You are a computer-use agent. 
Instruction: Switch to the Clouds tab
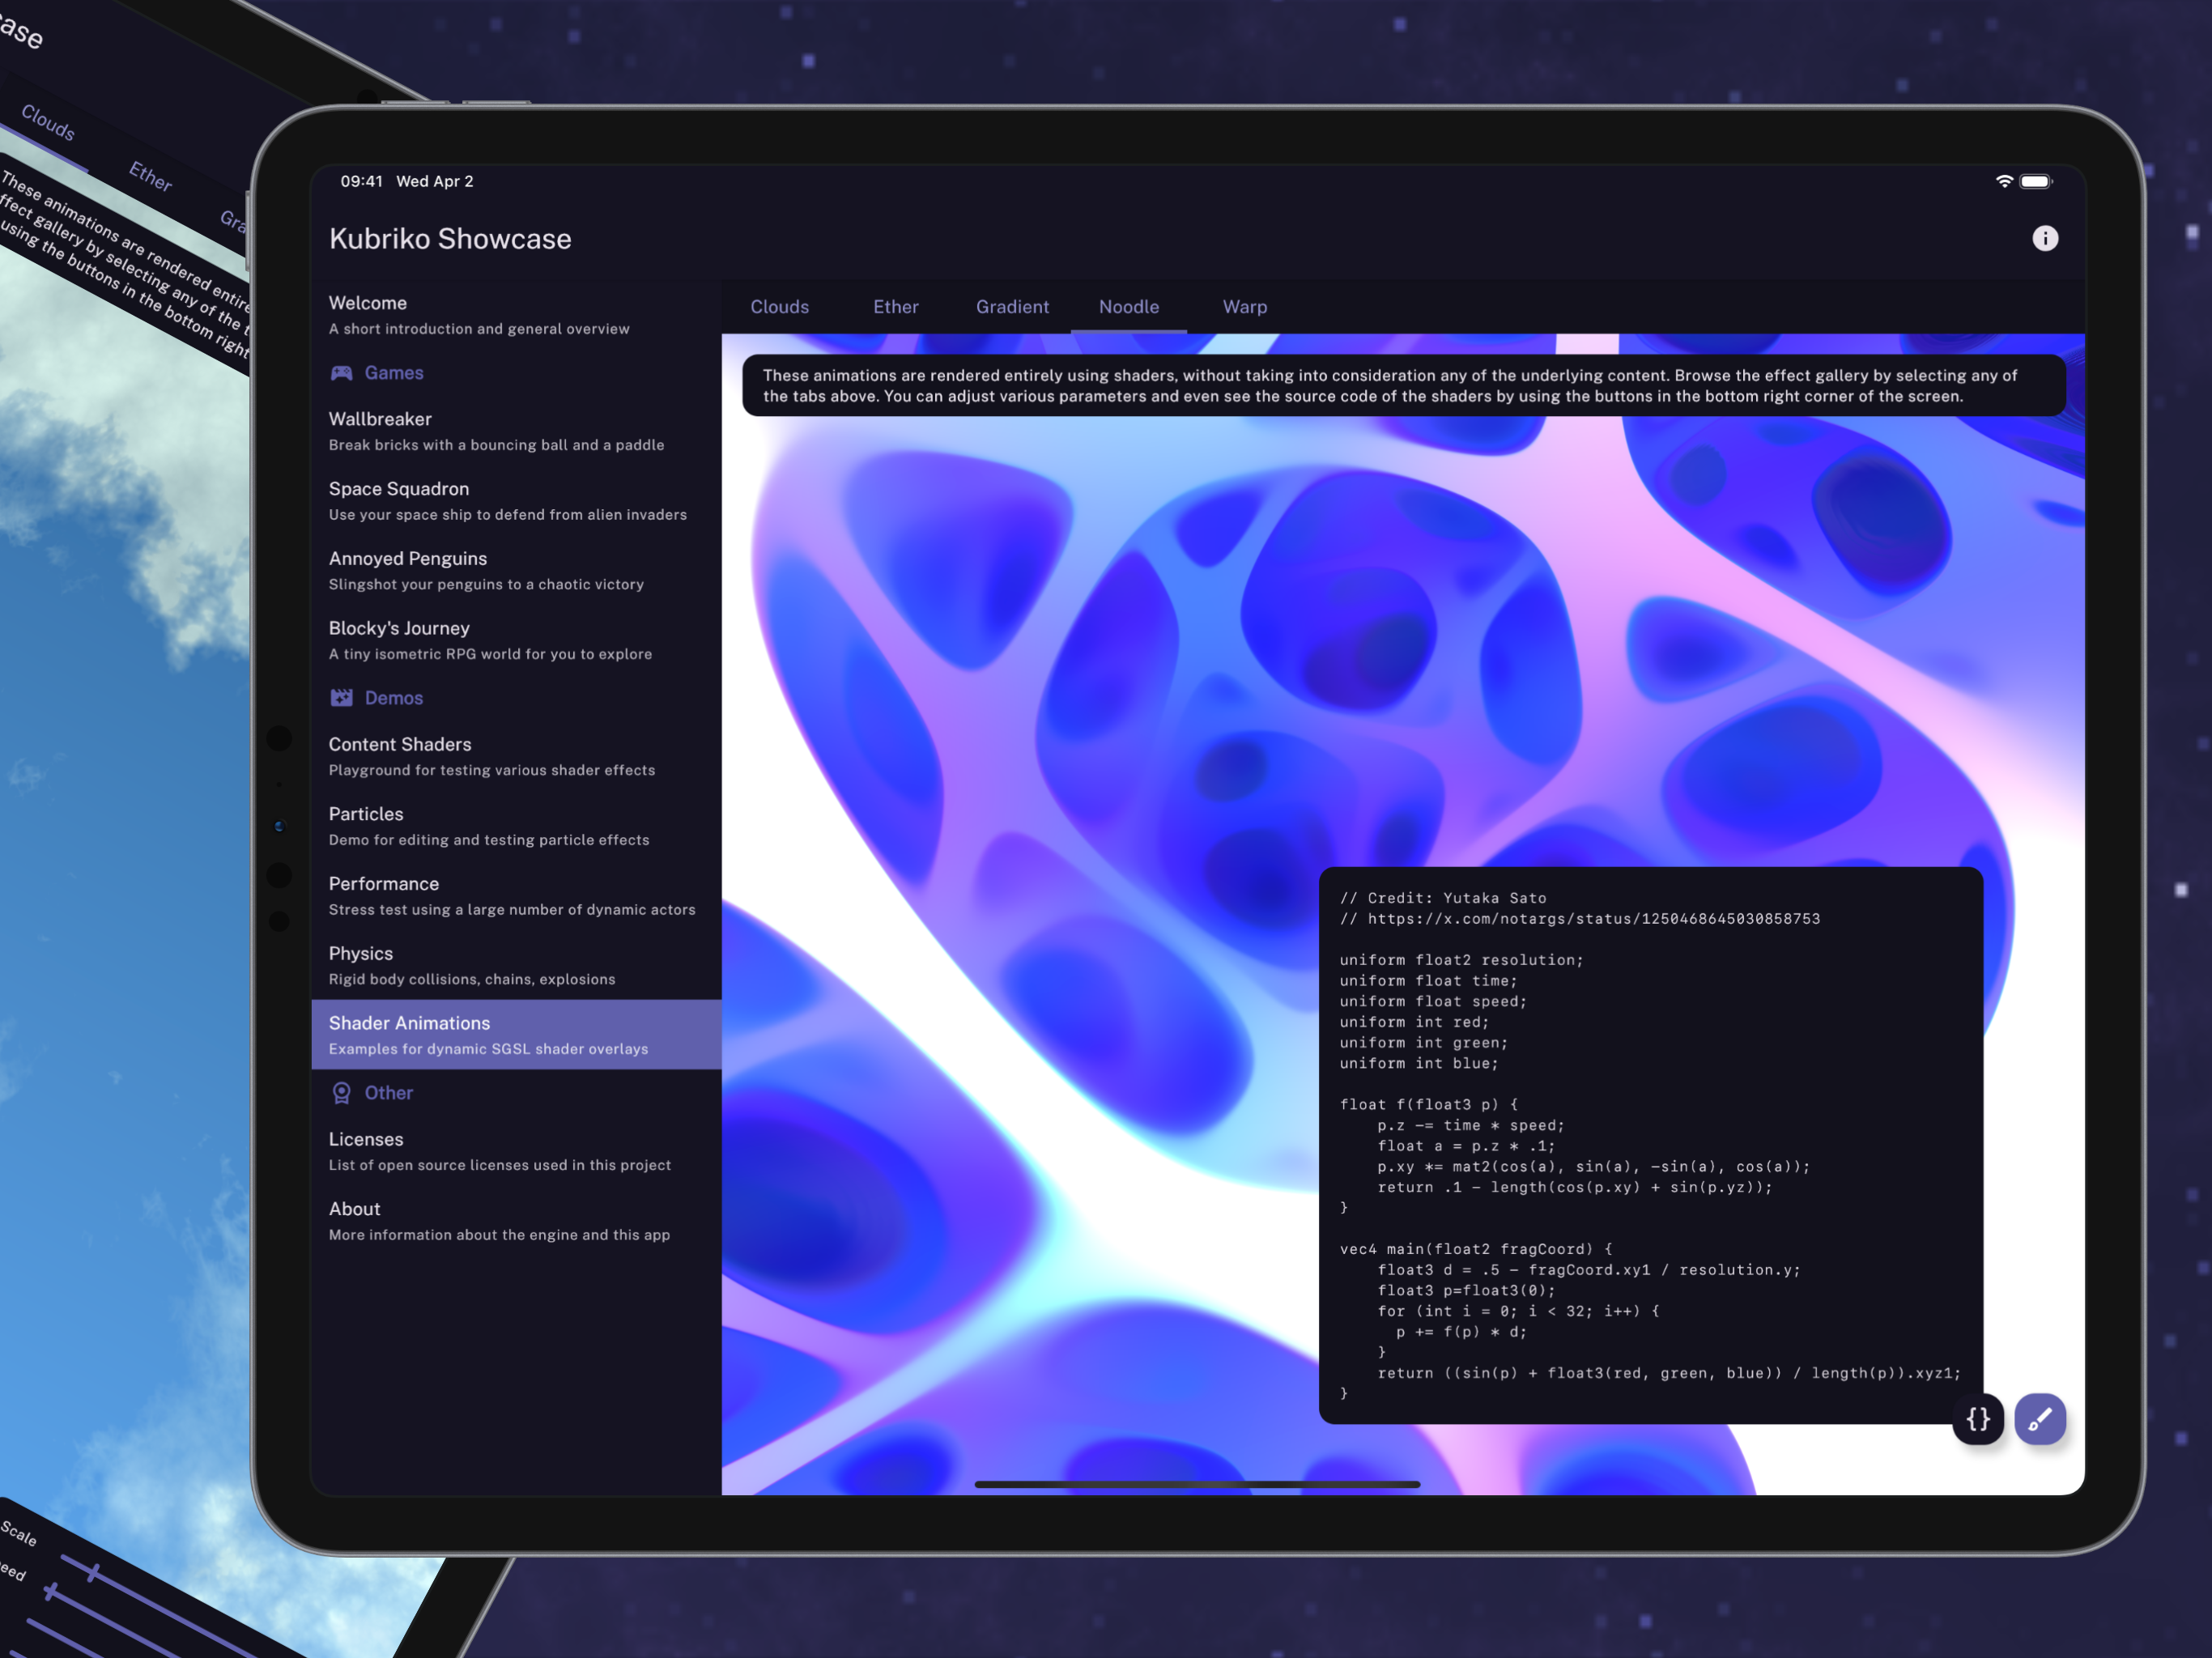click(779, 307)
